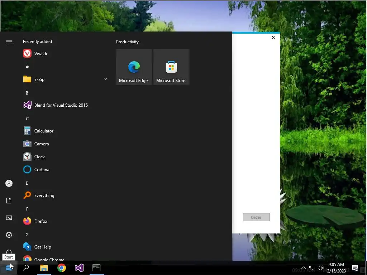
Task: Switch to the Command Prompt taskbar window
Action: (96, 268)
